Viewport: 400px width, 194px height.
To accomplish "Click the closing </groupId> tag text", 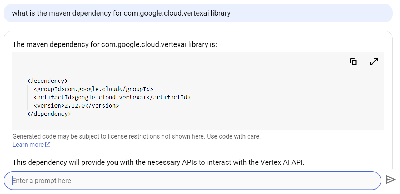I will (136, 89).
